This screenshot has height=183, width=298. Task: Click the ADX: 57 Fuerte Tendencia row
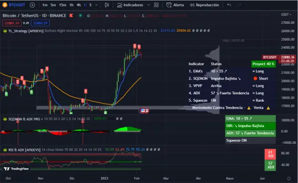coord(250,133)
